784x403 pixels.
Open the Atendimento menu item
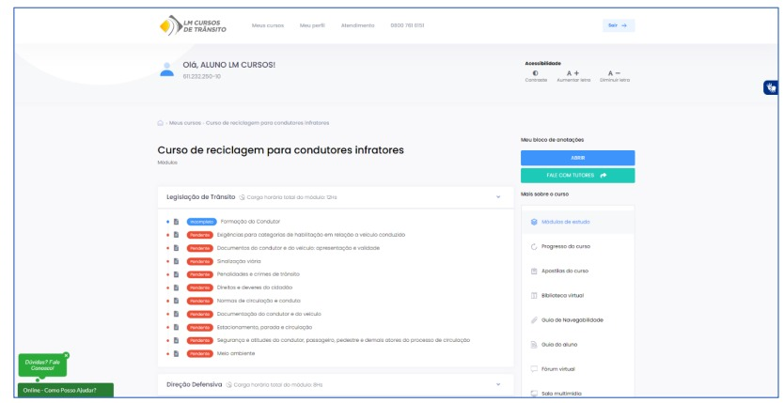357,25
